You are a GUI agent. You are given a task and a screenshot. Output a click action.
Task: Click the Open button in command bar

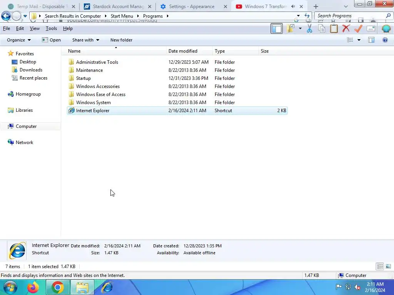coord(52,40)
